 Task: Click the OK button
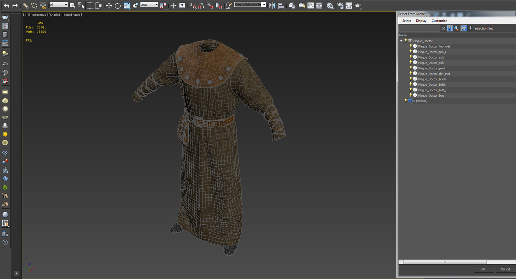tap(483, 269)
